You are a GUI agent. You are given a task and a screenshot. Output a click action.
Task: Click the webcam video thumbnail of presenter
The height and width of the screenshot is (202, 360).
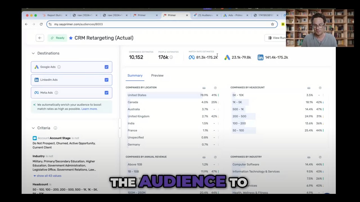320,28
